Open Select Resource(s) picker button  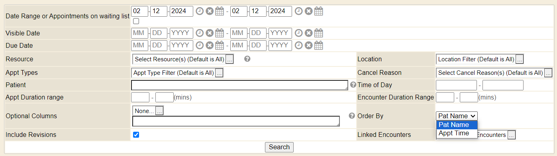coord(229,59)
